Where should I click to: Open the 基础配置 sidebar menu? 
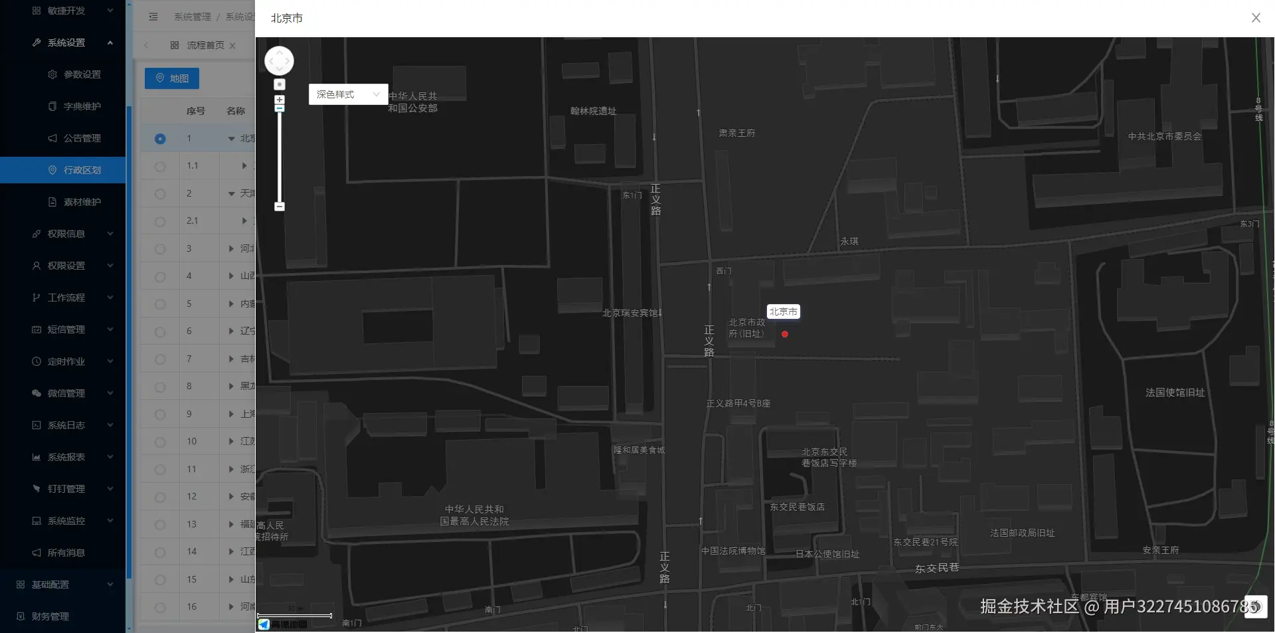pos(62,585)
